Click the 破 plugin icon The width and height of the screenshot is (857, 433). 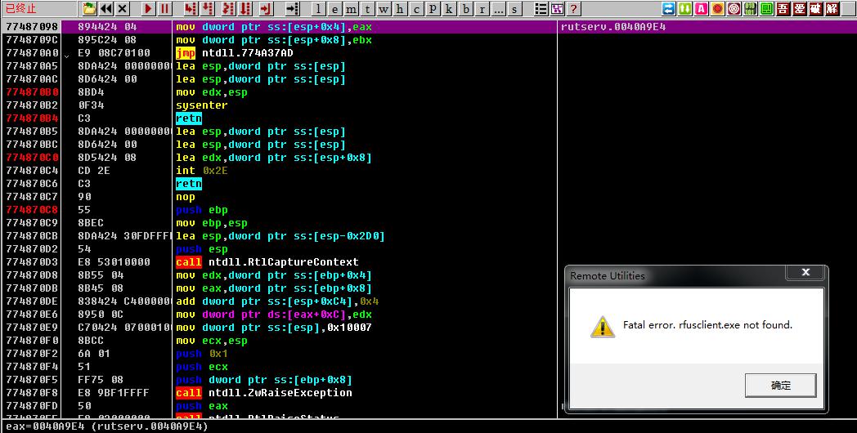pos(816,9)
